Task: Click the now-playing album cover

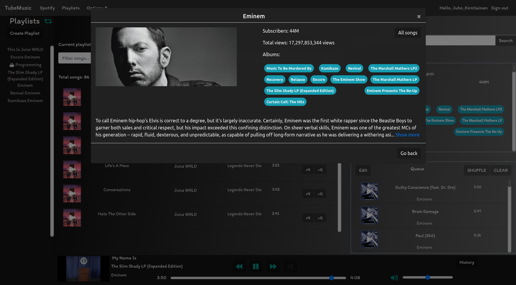Action: [83, 269]
